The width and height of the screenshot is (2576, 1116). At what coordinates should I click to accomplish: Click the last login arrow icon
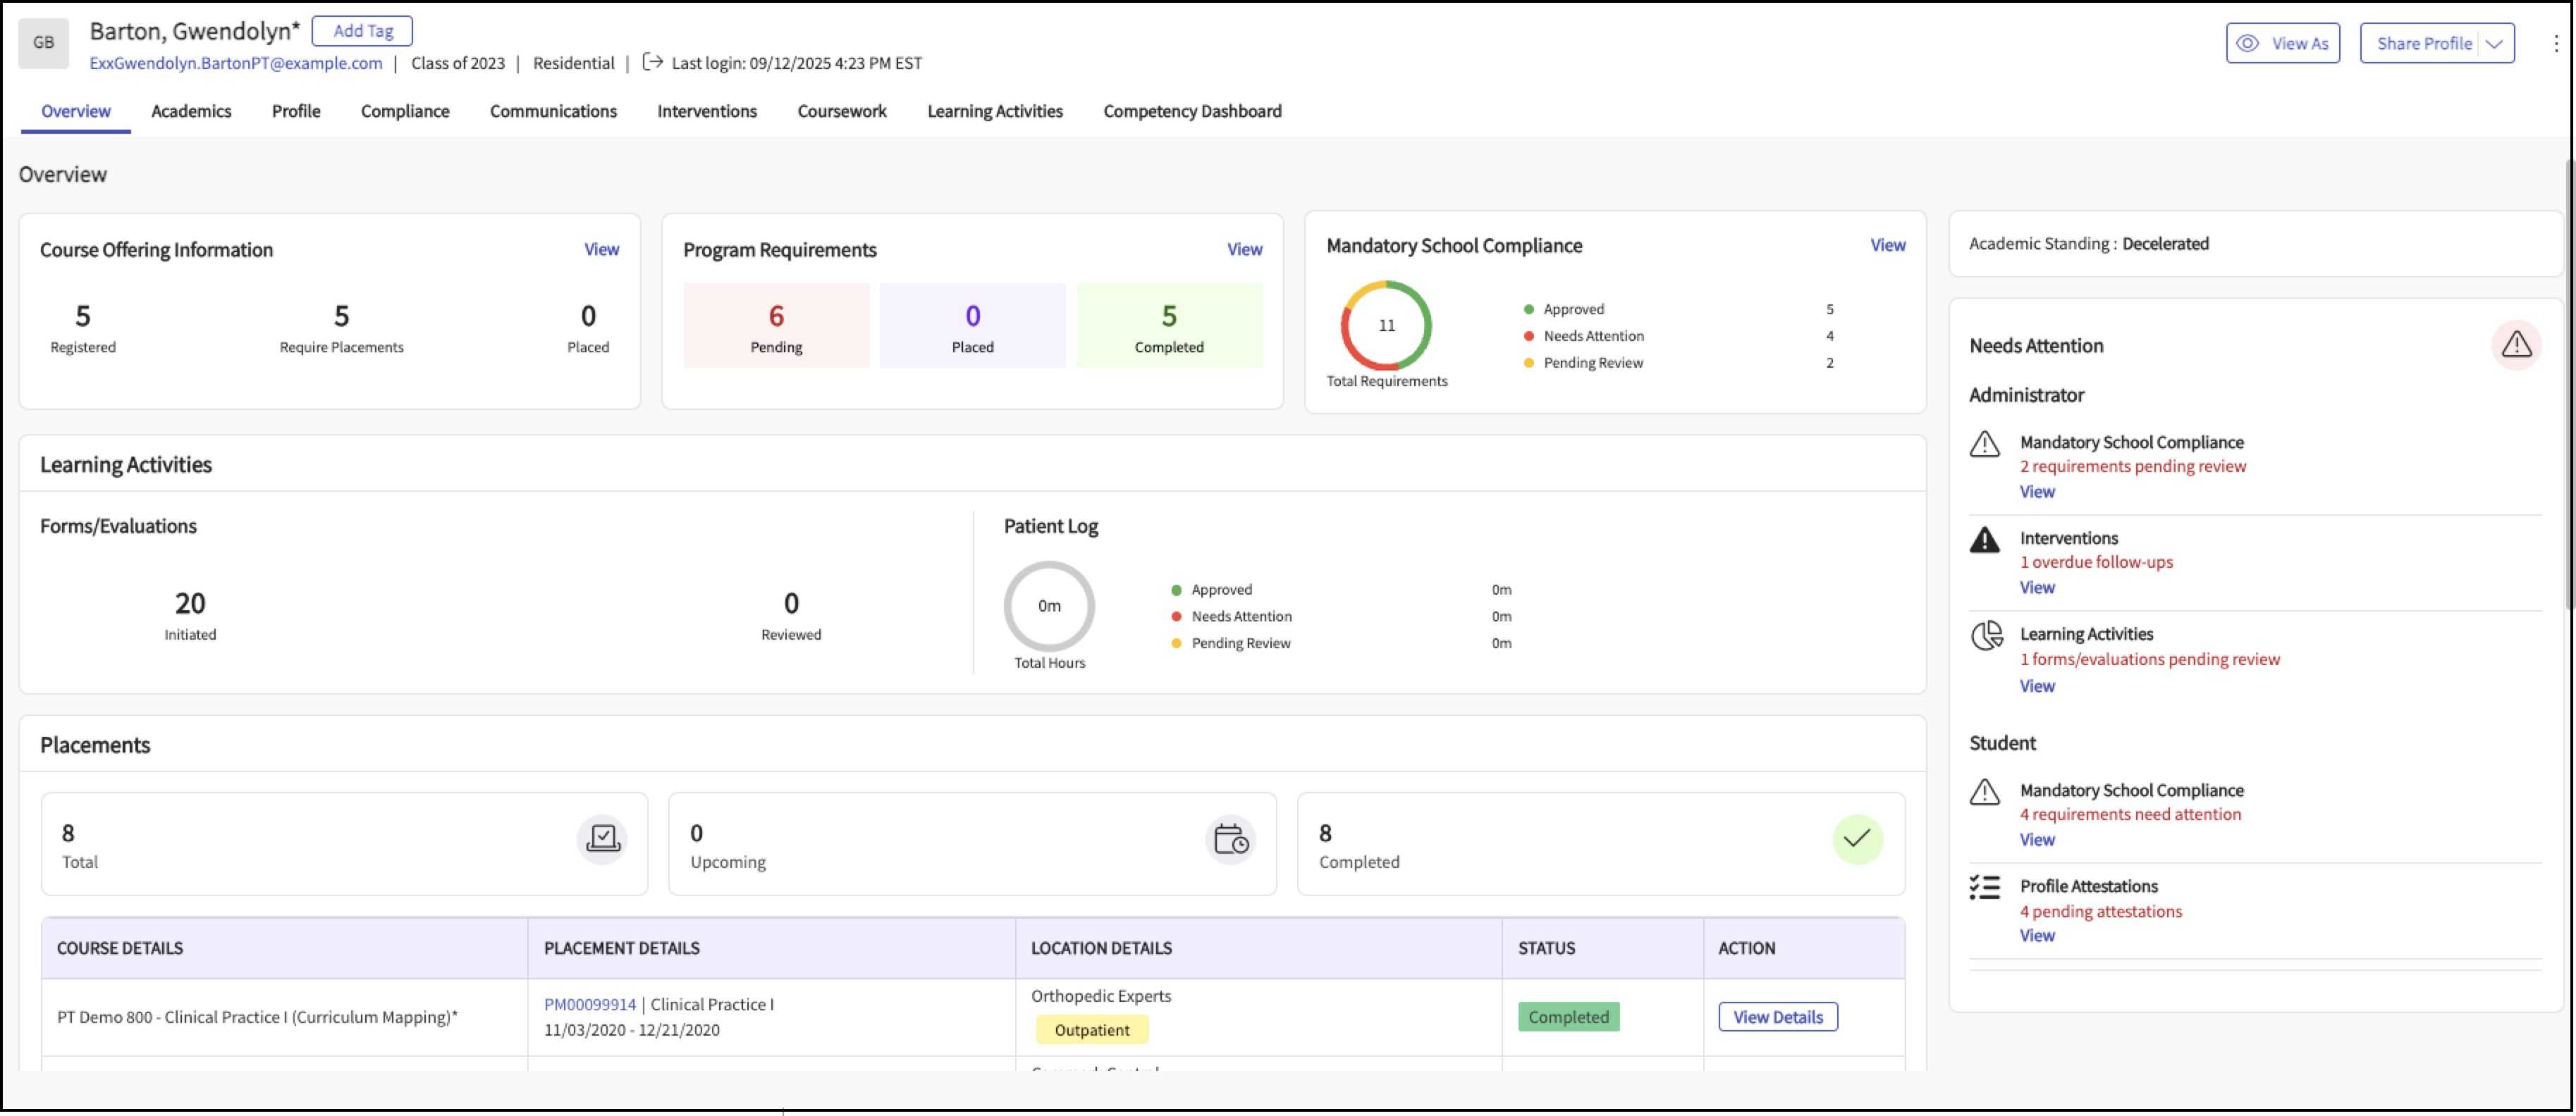pos(652,62)
